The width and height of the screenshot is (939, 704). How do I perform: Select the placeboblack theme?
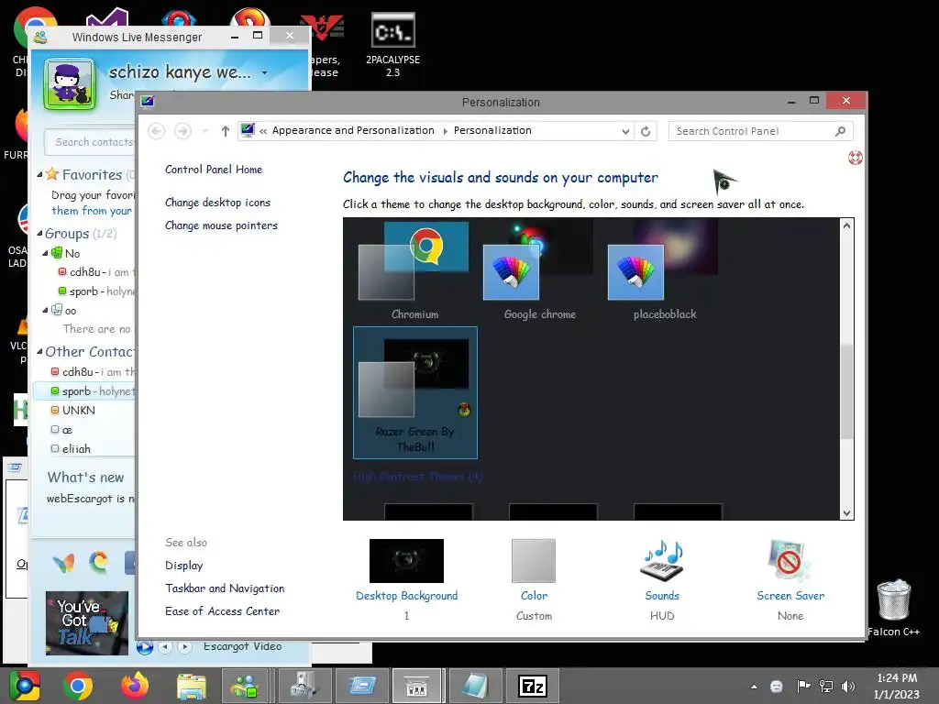click(x=664, y=271)
